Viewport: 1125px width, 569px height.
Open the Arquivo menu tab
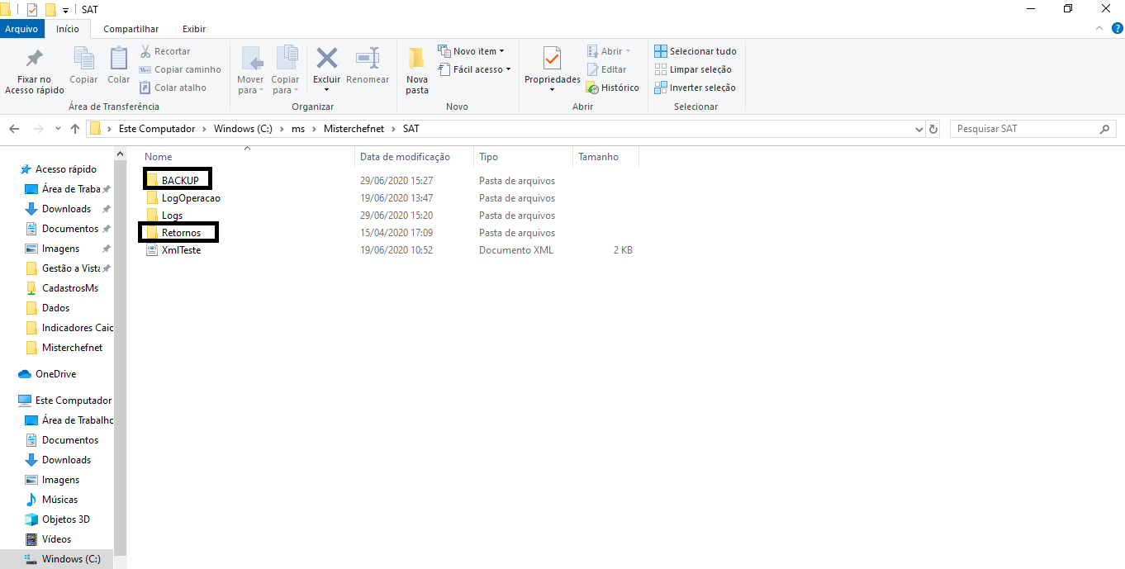(21, 29)
